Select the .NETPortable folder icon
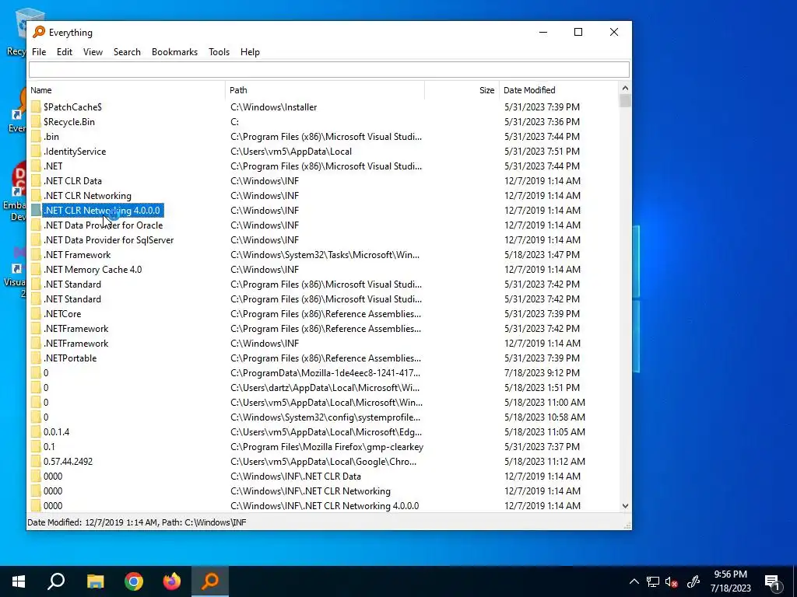 pyautogui.click(x=36, y=358)
